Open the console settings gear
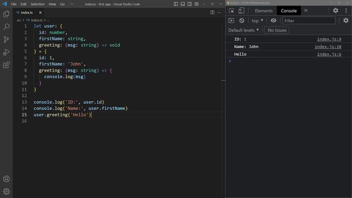Viewport: 352px width, 198px height. coord(346,20)
